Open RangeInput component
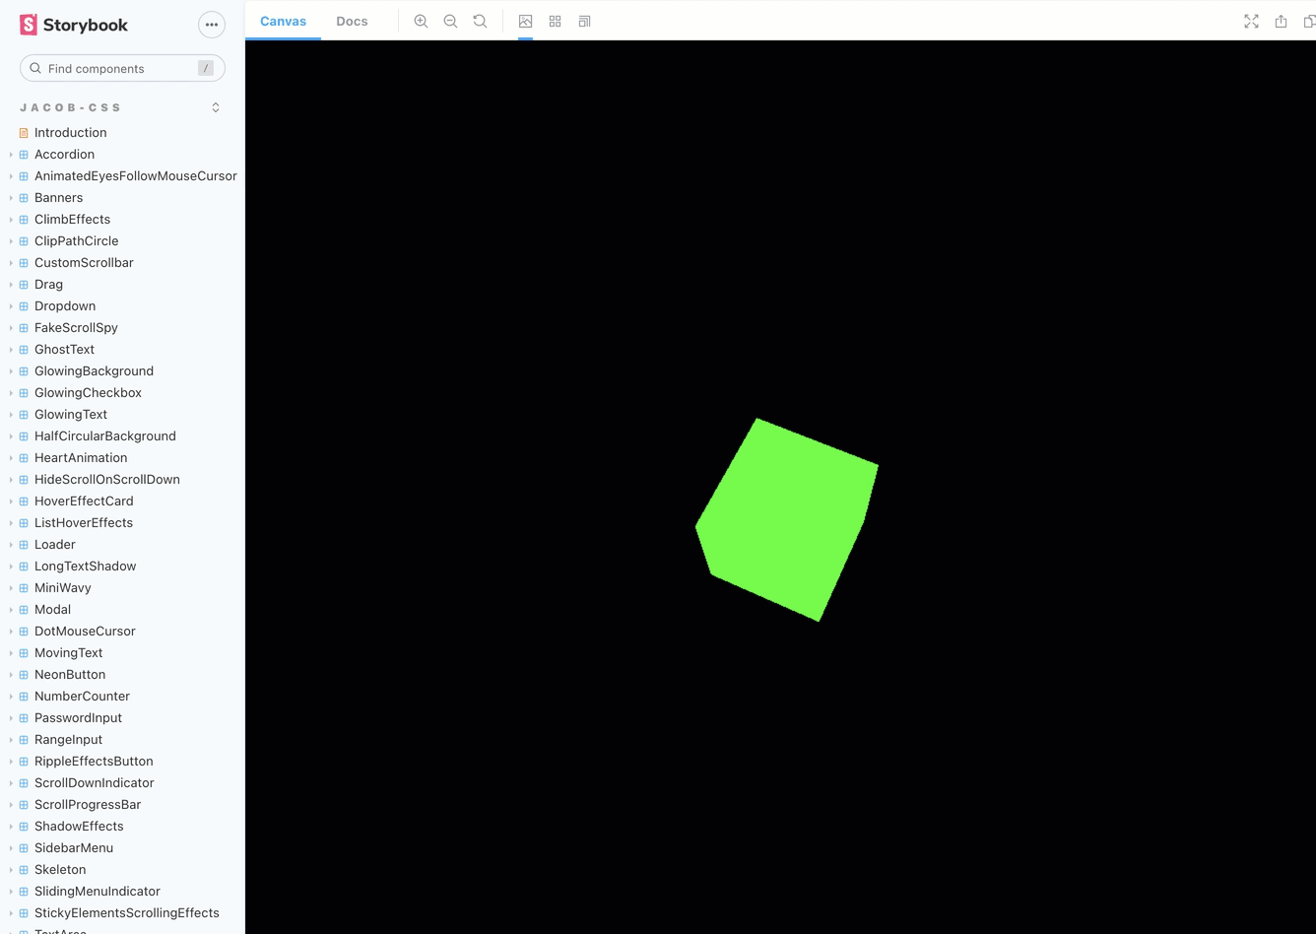This screenshot has width=1316, height=934. pyautogui.click(x=68, y=739)
